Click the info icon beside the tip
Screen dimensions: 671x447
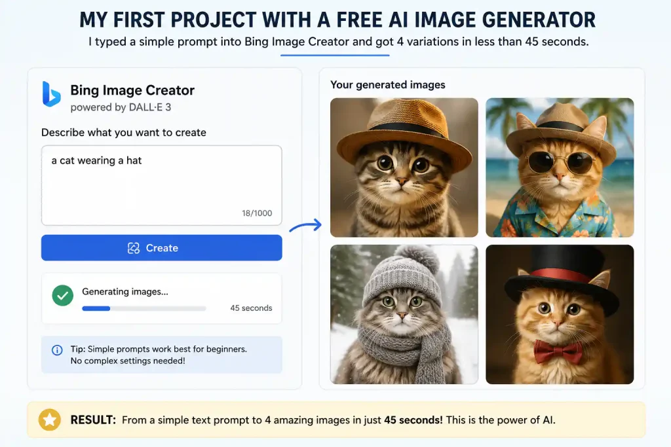tap(57, 350)
